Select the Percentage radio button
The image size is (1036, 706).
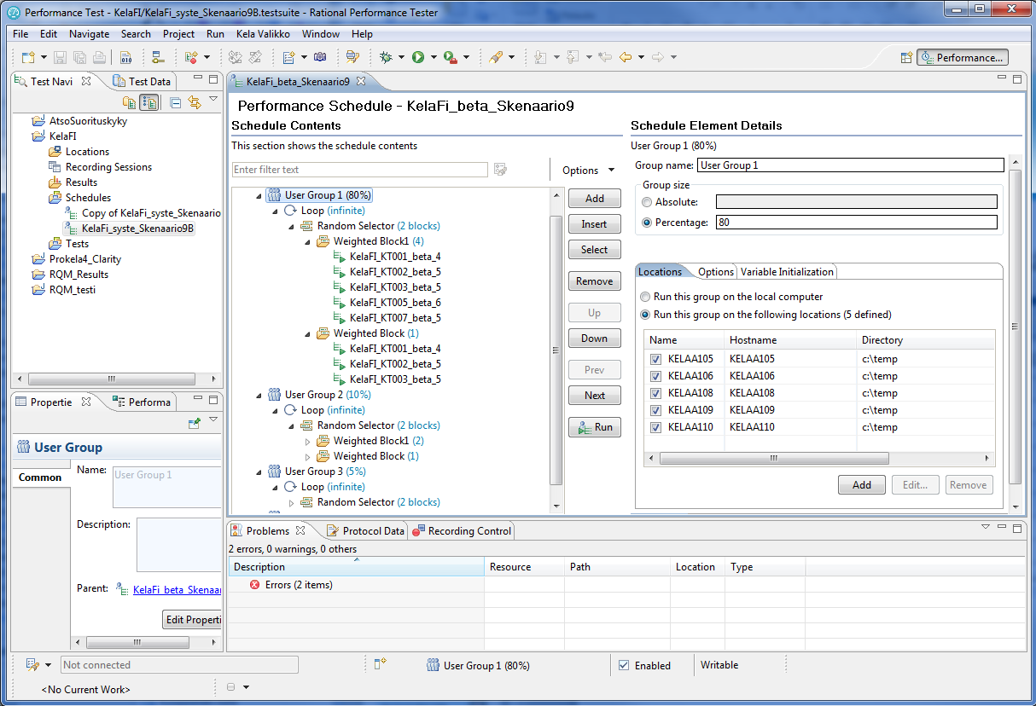click(648, 223)
